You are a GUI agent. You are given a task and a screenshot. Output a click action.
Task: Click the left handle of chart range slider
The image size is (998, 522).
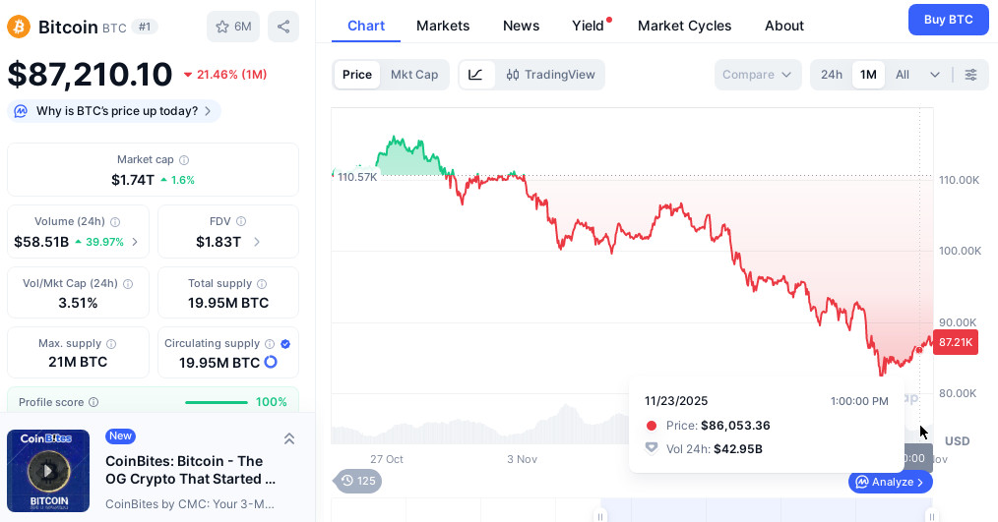[600, 516]
